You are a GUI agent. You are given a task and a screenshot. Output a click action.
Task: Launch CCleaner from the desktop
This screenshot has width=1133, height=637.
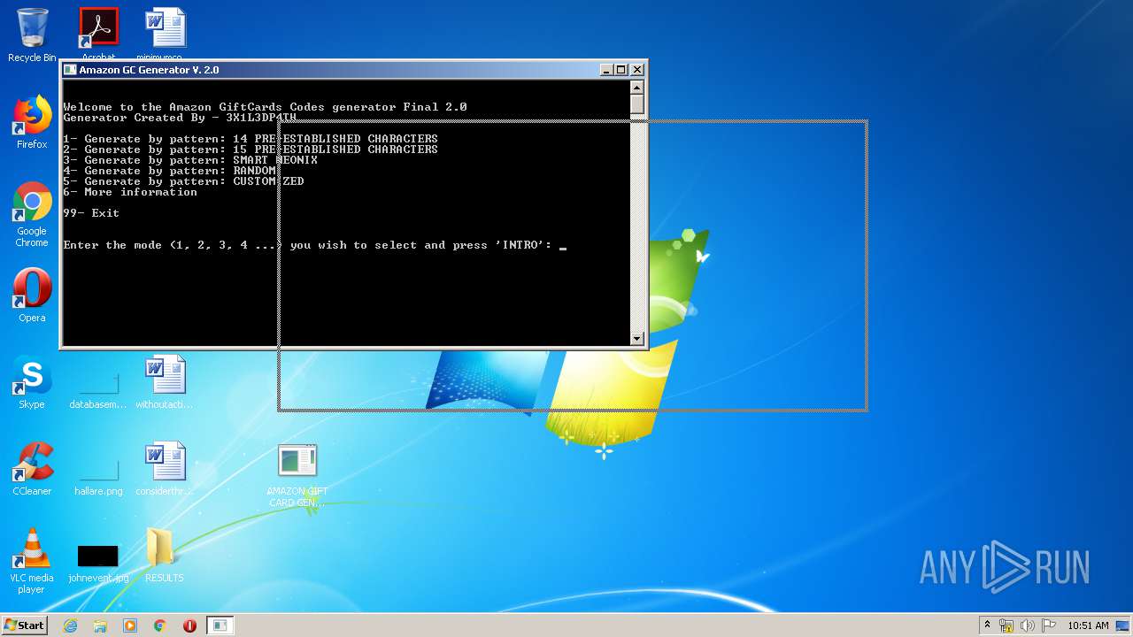point(32,469)
